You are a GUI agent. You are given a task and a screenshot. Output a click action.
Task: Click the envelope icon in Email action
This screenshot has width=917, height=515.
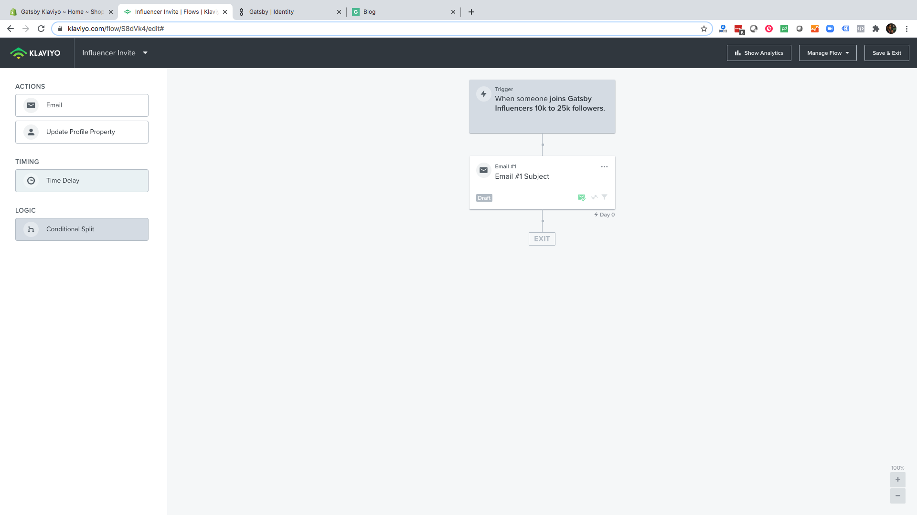(x=31, y=105)
